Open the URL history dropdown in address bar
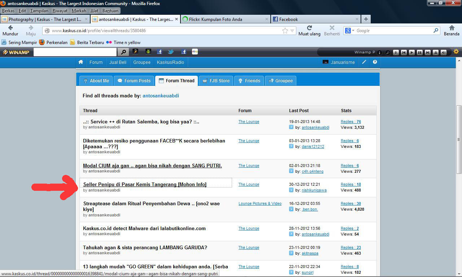The height and width of the screenshot is (277, 462). [x=293, y=31]
